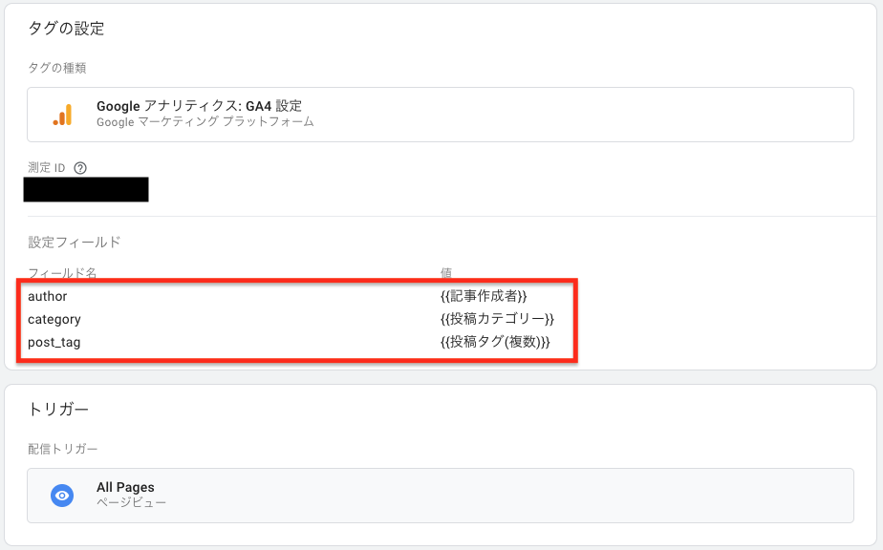
Task: Click the {{投稿タグ(複数)}} variable value
Action: click(x=495, y=342)
